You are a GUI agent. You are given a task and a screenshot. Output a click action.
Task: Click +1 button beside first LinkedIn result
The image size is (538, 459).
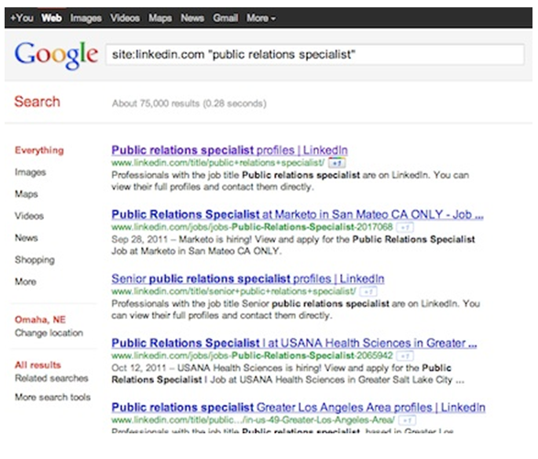[x=336, y=163]
